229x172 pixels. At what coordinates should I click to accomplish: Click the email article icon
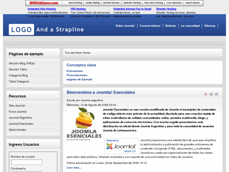[216, 94]
